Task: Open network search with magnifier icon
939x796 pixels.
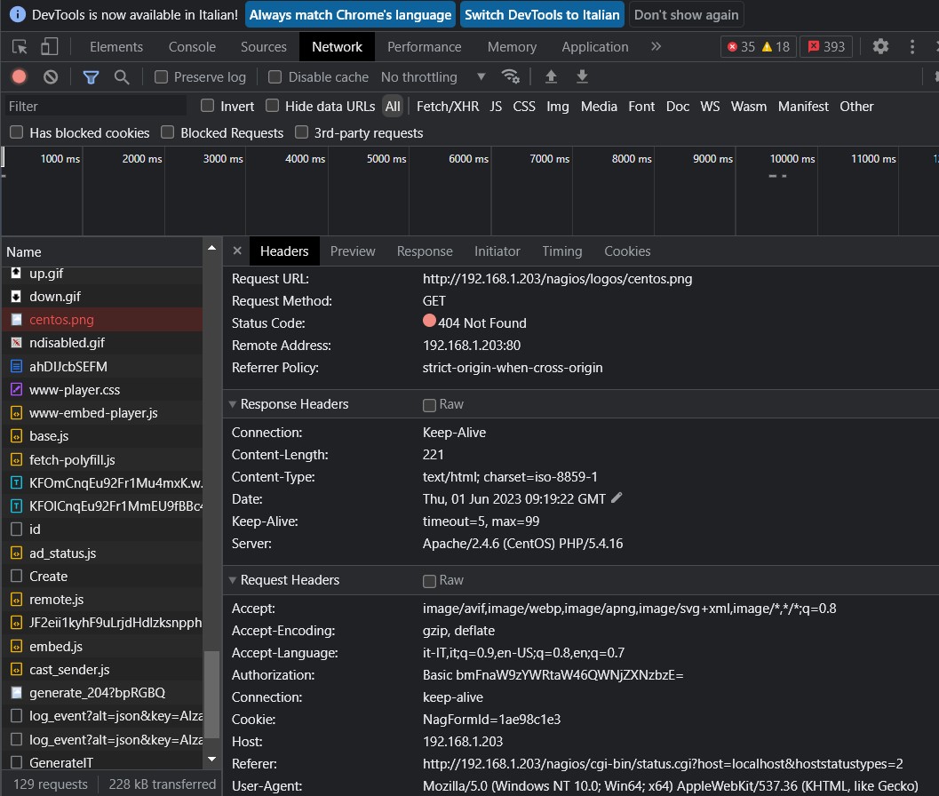Action: pyautogui.click(x=122, y=77)
